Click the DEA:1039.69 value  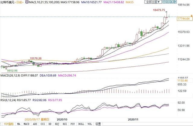(x=48, y=75)
